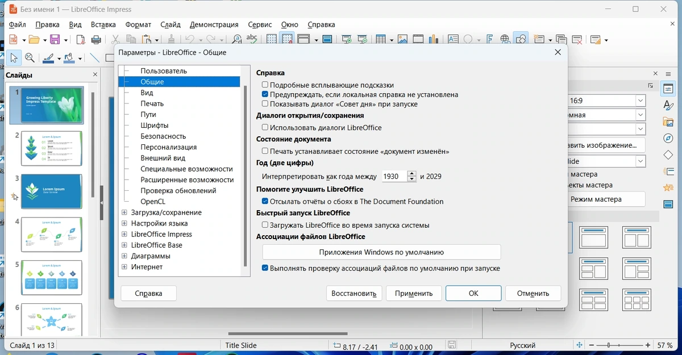This screenshot has width=682, height=355.
Task: Expand 'LibreOffice Impress' tree node
Action: [124, 234]
